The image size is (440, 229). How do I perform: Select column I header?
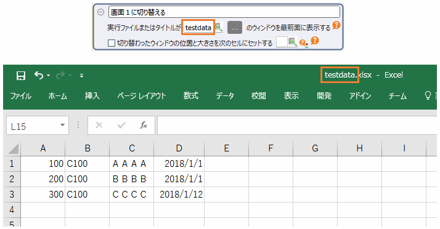click(x=404, y=148)
